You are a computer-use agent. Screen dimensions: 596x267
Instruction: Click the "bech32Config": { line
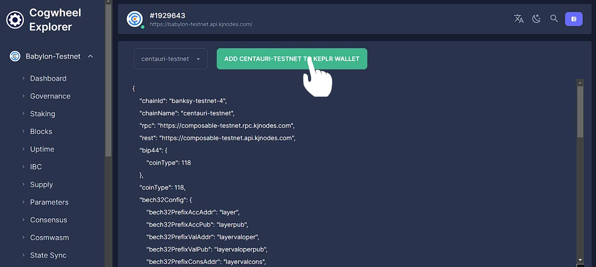[x=166, y=200]
